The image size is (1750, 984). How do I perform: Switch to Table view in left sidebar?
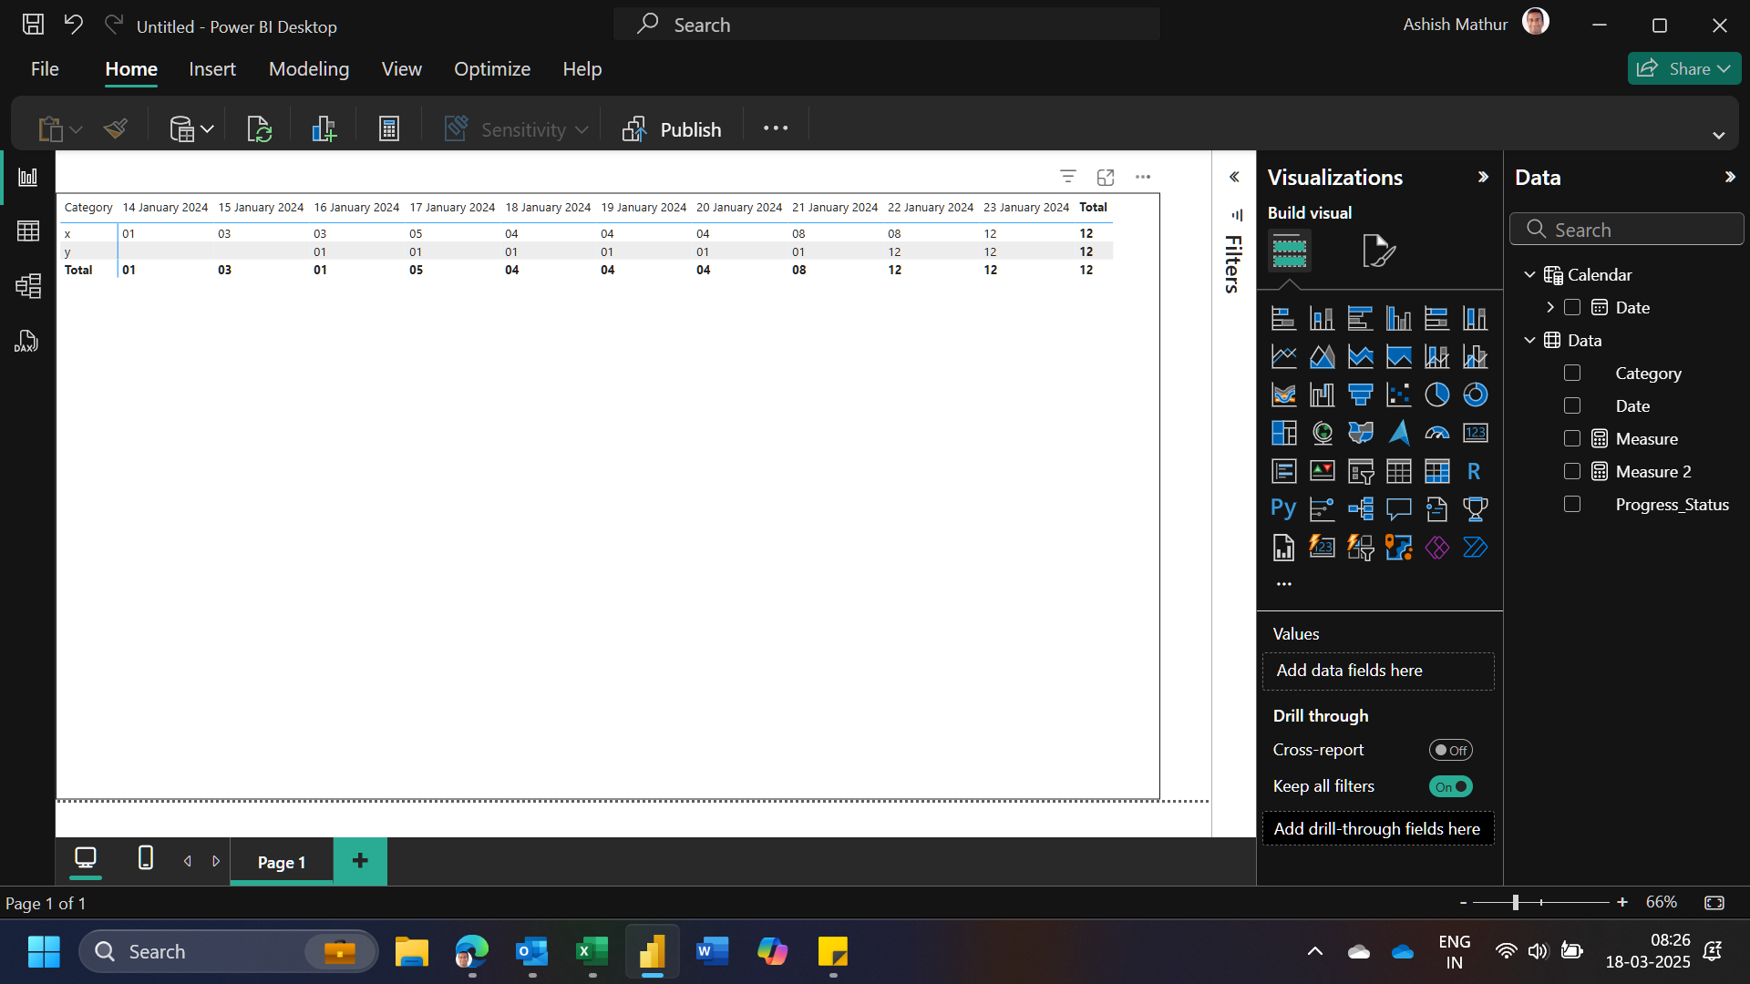[28, 231]
